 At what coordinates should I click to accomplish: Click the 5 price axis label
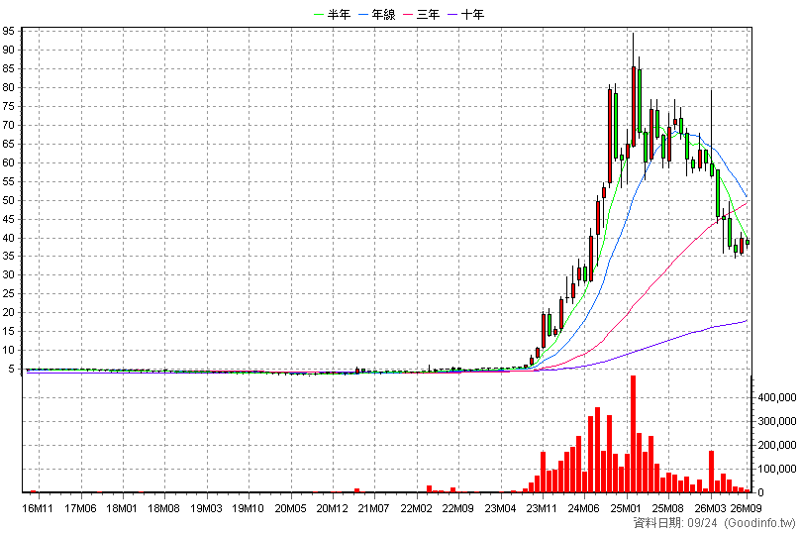pos(12,370)
